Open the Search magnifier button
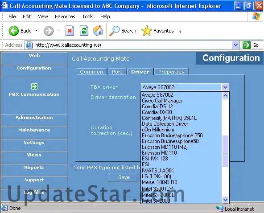The height and width of the screenshot is (213, 264). (123, 31)
